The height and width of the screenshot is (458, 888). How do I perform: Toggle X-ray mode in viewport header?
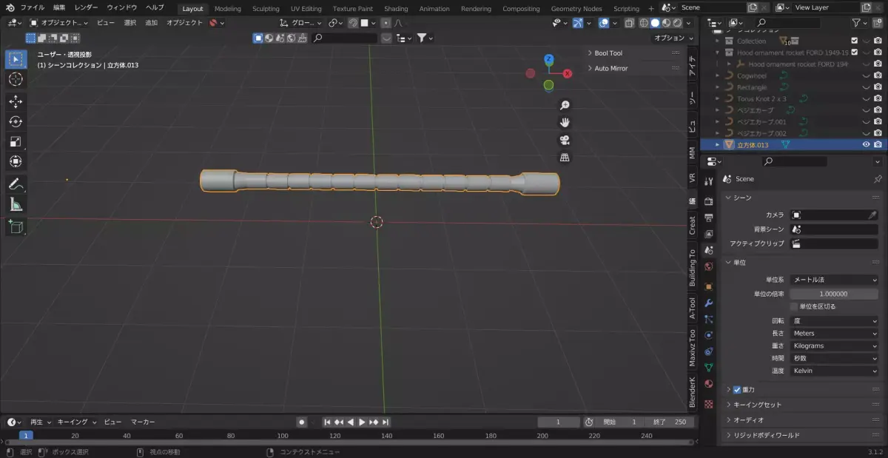pos(628,23)
